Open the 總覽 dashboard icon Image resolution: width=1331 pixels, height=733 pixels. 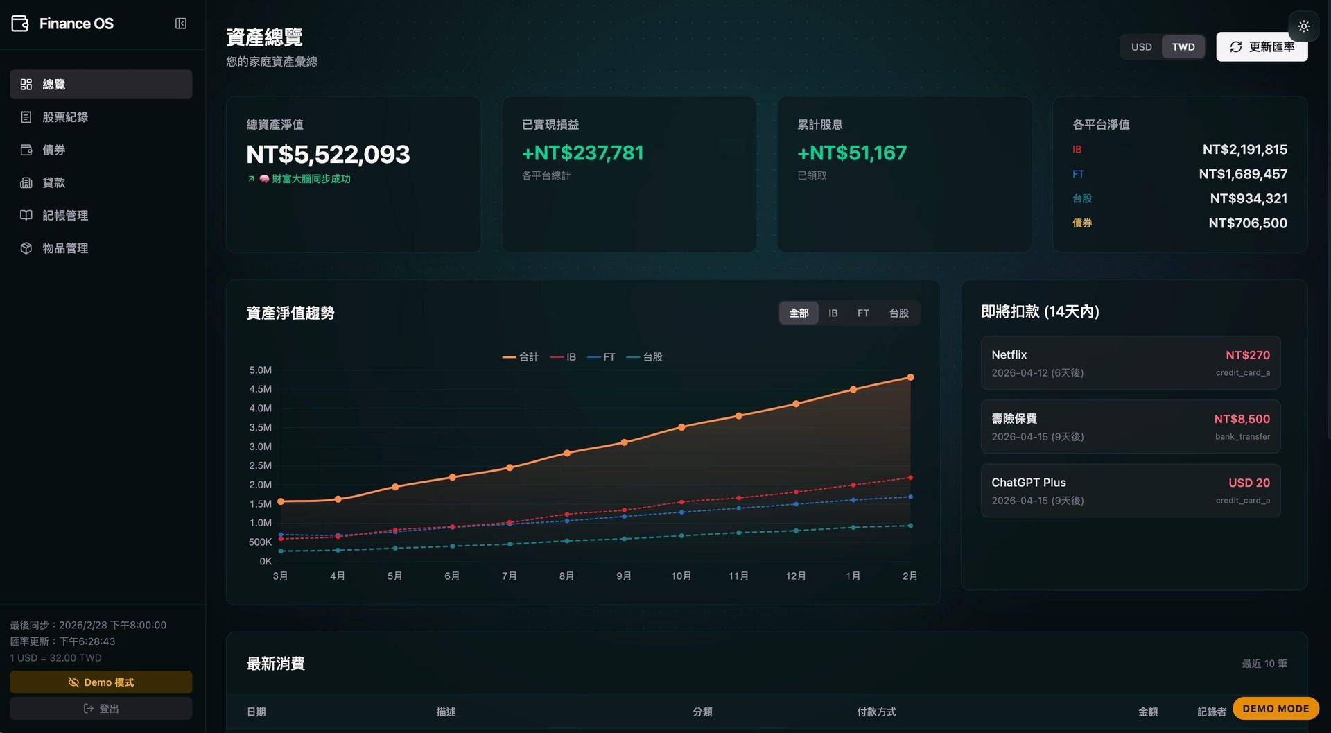click(x=26, y=84)
